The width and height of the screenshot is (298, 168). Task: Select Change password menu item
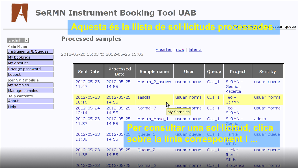point(31,69)
